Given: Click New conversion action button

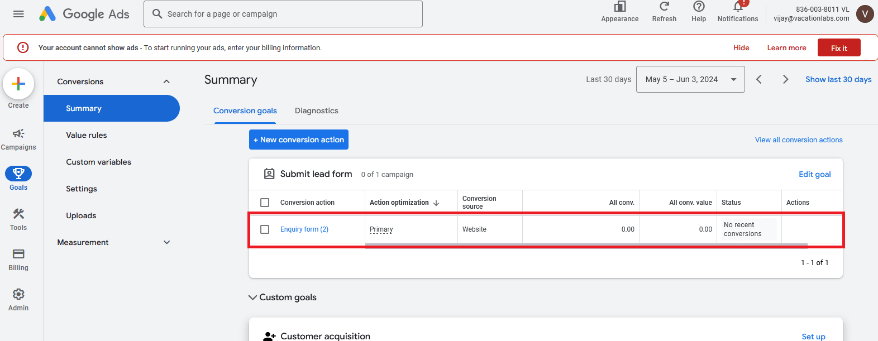Looking at the screenshot, I should click(298, 140).
